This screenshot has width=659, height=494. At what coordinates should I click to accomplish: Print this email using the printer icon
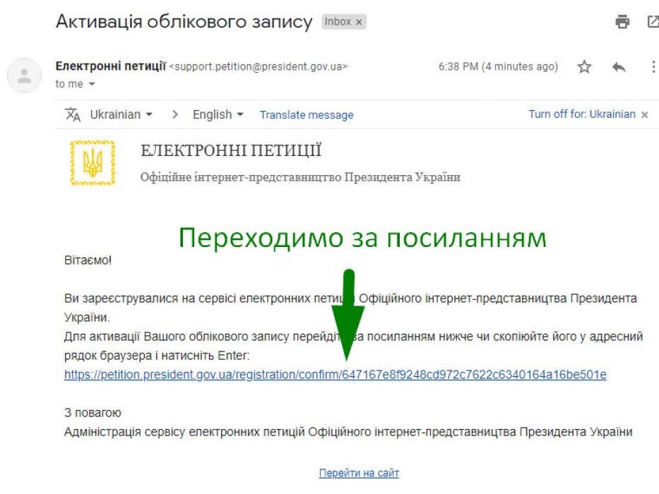pos(622,22)
